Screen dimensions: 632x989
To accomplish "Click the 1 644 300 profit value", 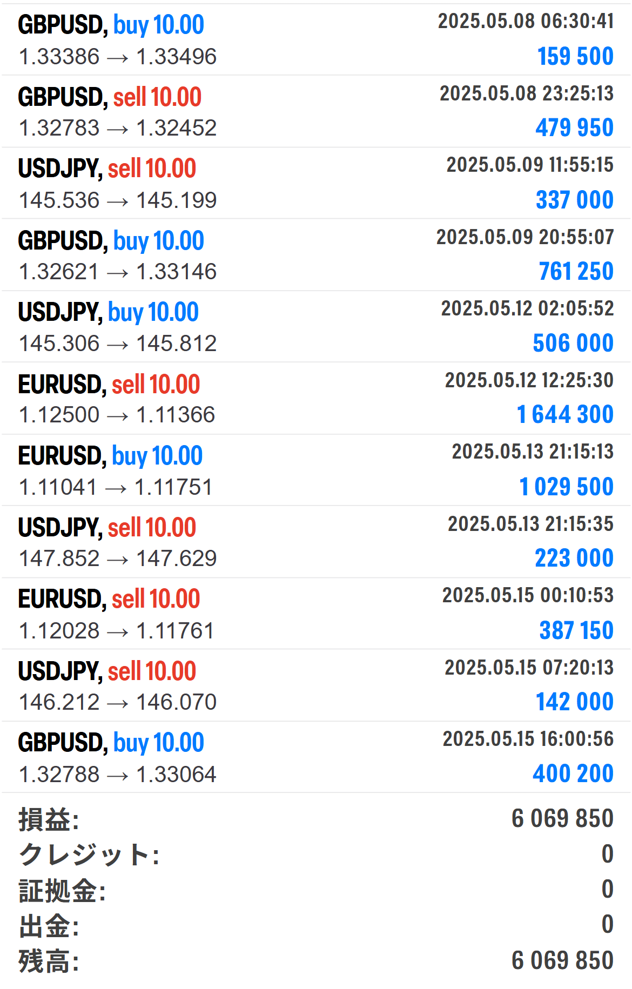I will pyautogui.click(x=564, y=415).
